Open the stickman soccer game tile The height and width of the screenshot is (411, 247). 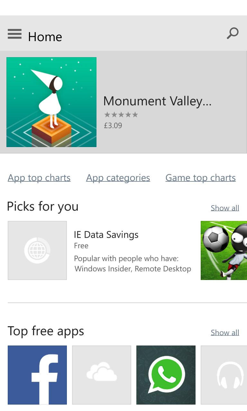tap(224, 250)
